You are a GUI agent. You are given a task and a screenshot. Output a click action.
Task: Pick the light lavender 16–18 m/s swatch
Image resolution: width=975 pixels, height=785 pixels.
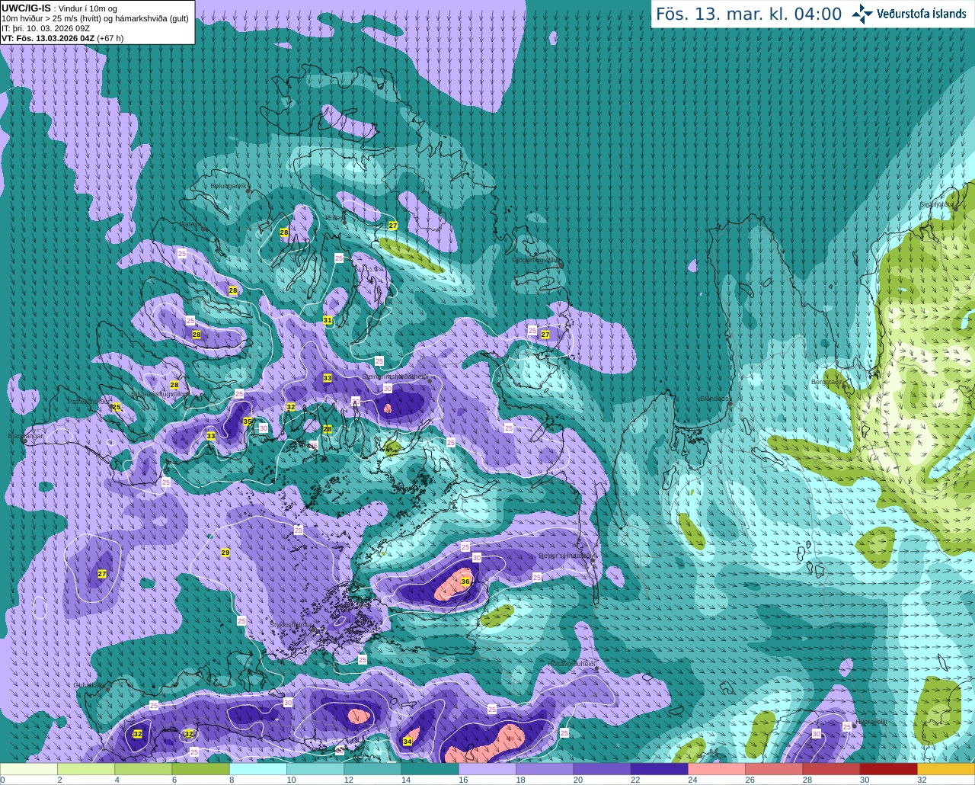tap(487, 769)
